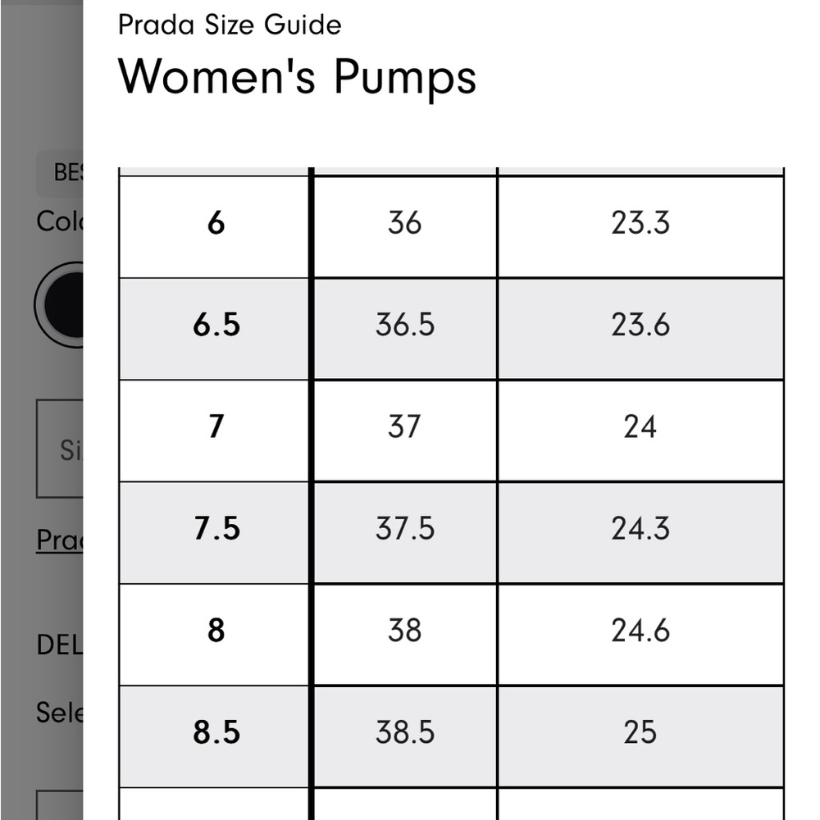Select US size 6 cell
This screenshot has width=820, height=820.
coord(214,227)
